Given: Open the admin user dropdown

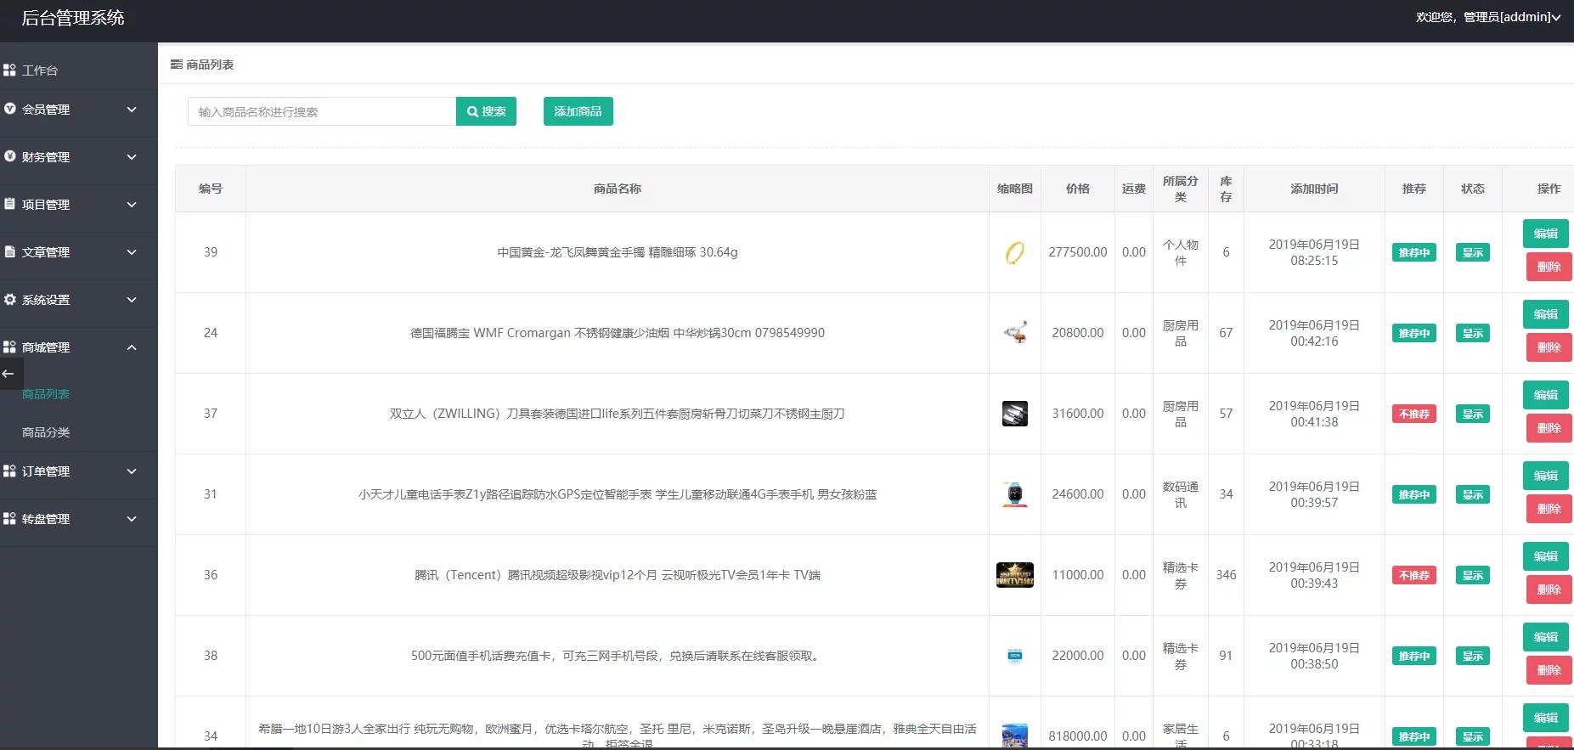Looking at the screenshot, I should click(x=1487, y=17).
